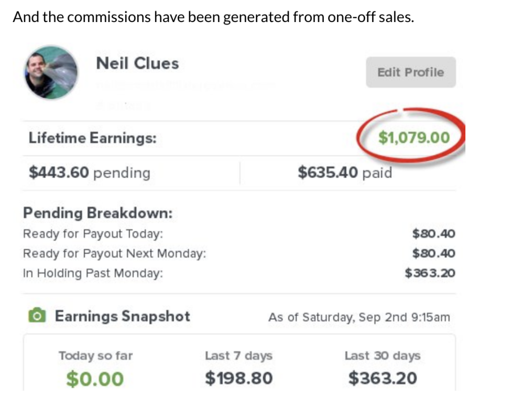This screenshot has height=409, width=524.
Task: Click the green camera snapshot icon
Action: point(37,315)
